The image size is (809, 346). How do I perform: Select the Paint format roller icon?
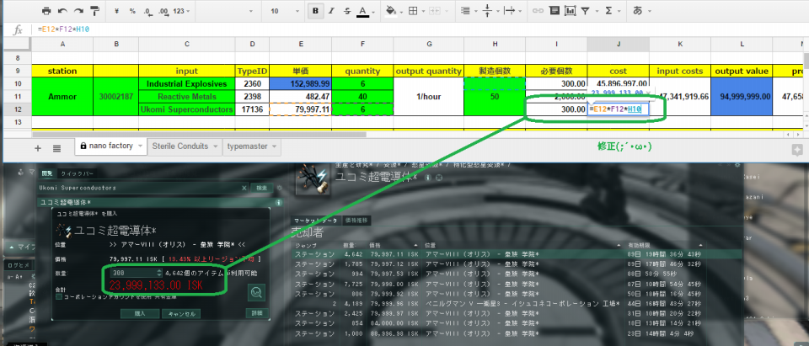click(x=94, y=11)
